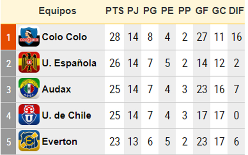This screenshot has height=155, width=248.
Task: Click the Audax team crest icon
Action: point(29,88)
